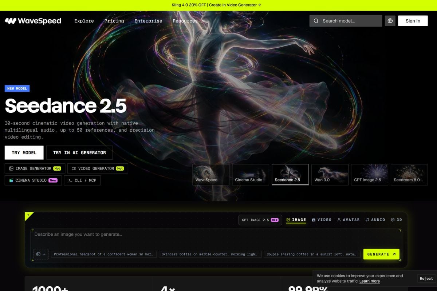
Task: Open the Enterprise page
Action: [148, 21]
